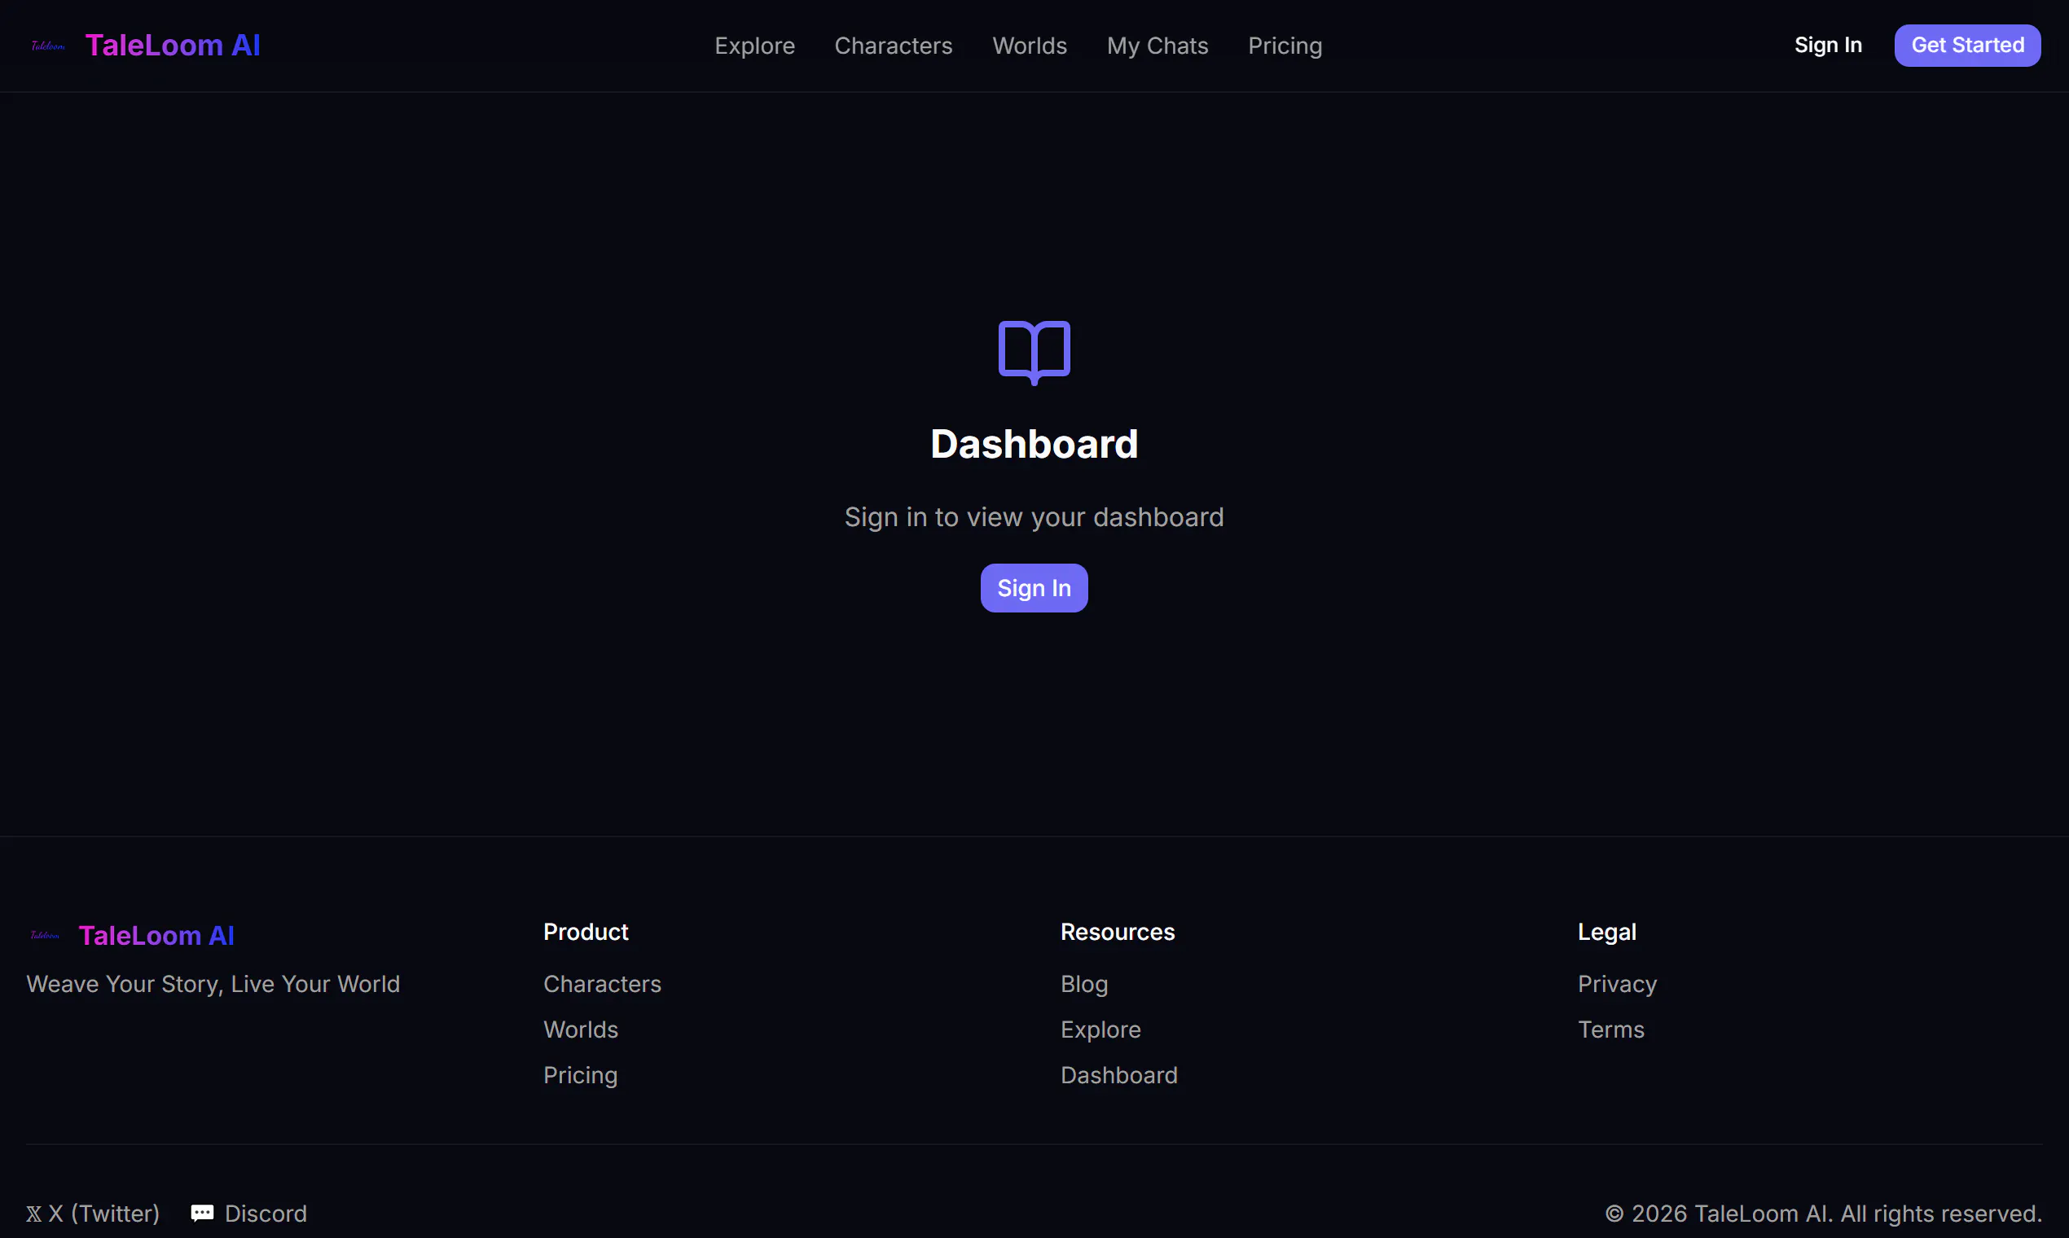The height and width of the screenshot is (1238, 2069).
Task: Click the Dashboard heading text
Action: [x=1034, y=444]
